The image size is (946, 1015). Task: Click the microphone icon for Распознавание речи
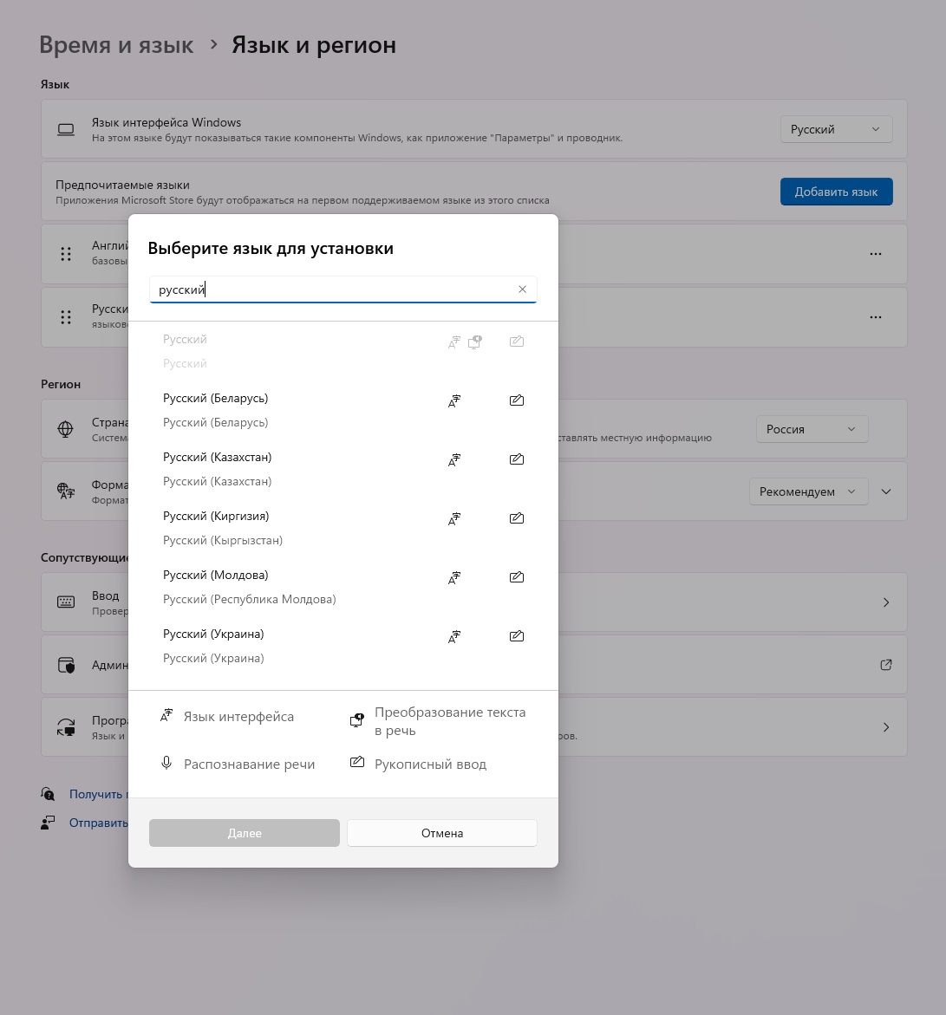pyautogui.click(x=166, y=764)
